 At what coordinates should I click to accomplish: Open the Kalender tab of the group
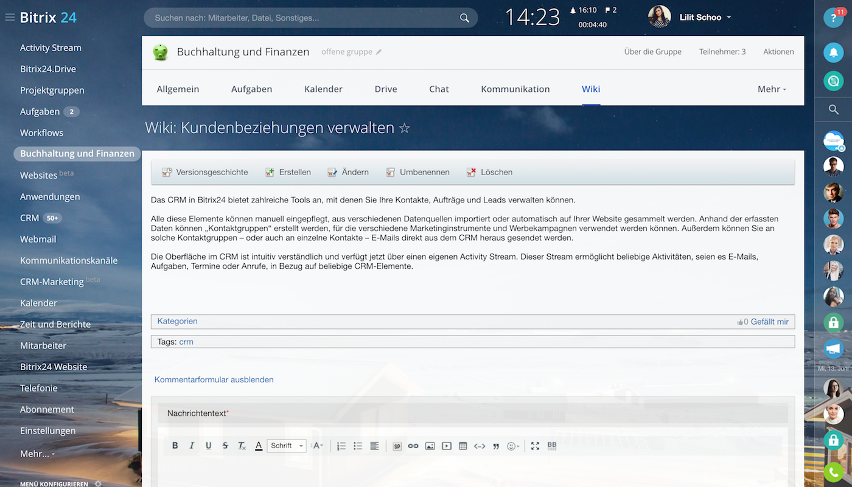323,89
